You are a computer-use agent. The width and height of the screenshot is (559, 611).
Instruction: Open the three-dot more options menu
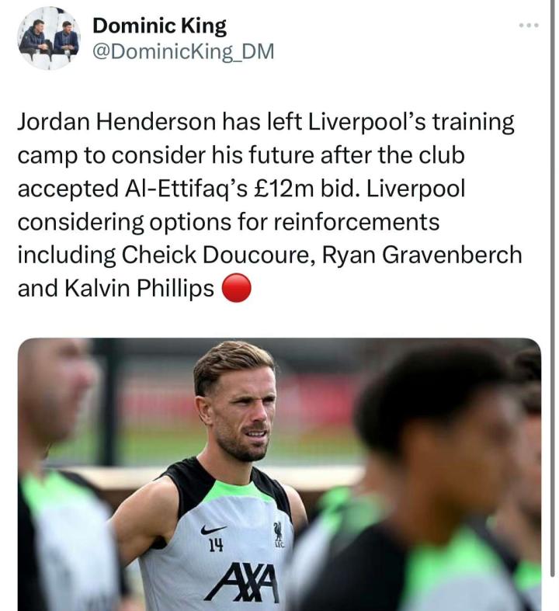pyautogui.click(x=529, y=26)
